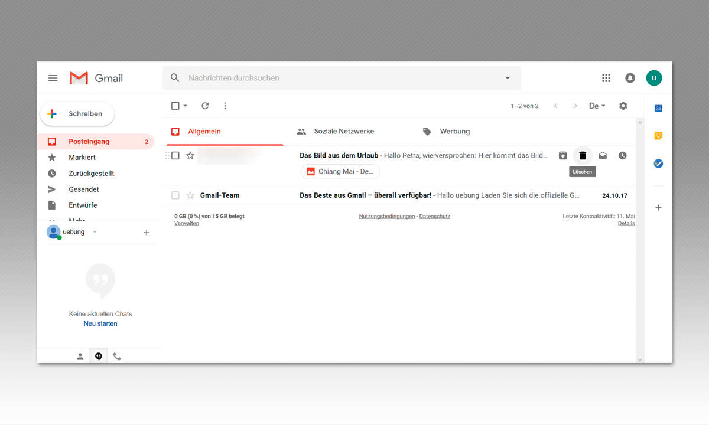Refresh the inbox

(x=205, y=106)
